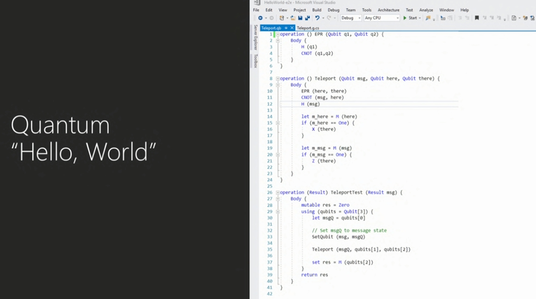Close the Teleport.qb tab

[292, 28]
